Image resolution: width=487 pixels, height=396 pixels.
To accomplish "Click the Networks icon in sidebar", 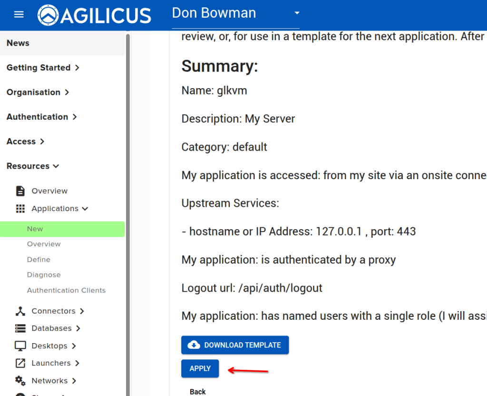I will coord(20,380).
